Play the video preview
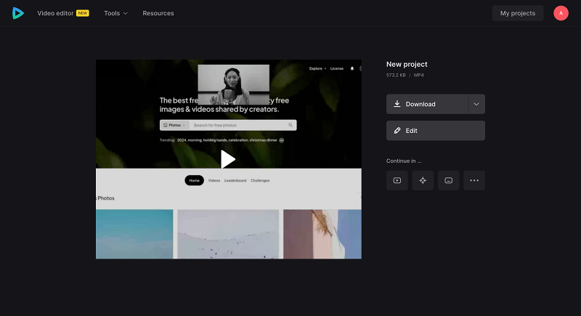581x316 pixels. tap(228, 159)
